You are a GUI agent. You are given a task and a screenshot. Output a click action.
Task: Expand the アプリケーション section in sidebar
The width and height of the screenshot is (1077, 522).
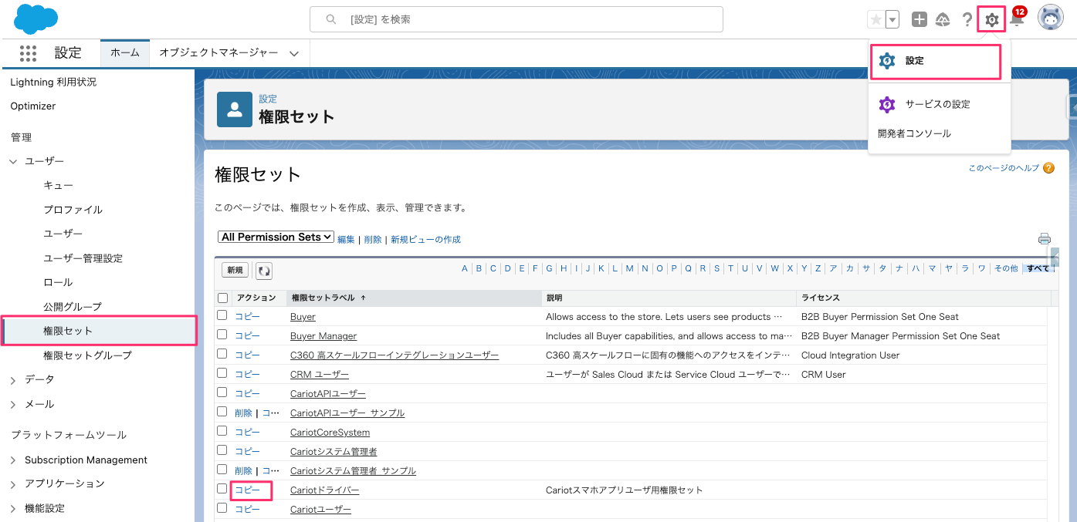pyautogui.click(x=13, y=484)
